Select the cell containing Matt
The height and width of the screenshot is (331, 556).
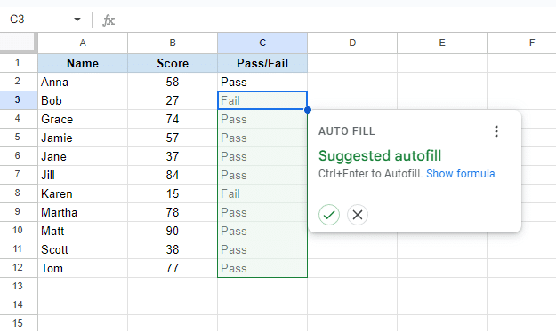tap(83, 231)
